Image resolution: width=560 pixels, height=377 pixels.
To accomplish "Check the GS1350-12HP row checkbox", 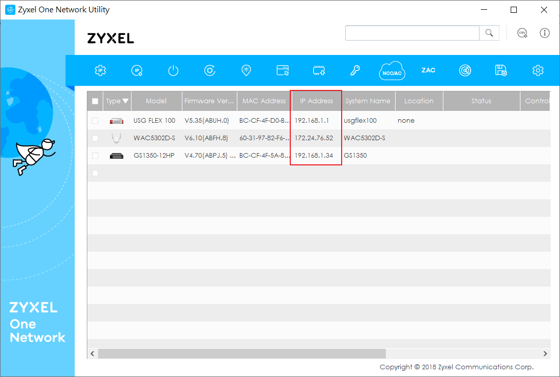I will click(95, 156).
